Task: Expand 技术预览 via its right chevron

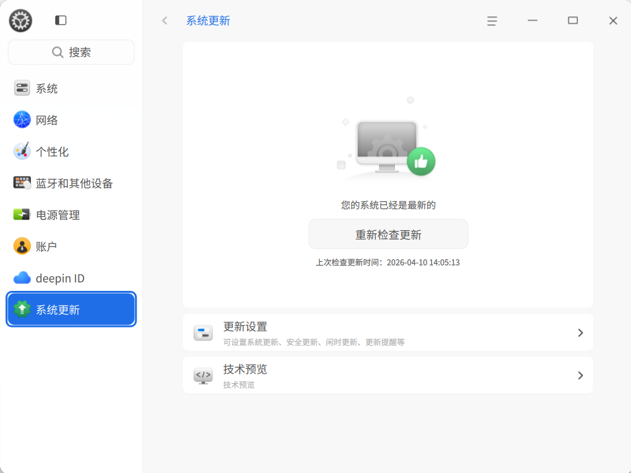Action: pyautogui.click(x=580, y=375)
